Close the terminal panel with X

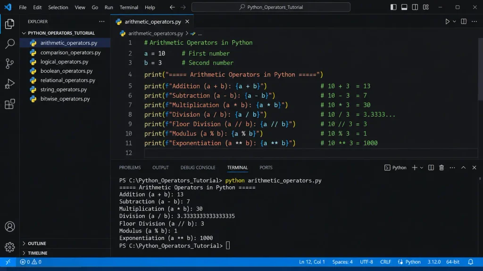point(474,167)
